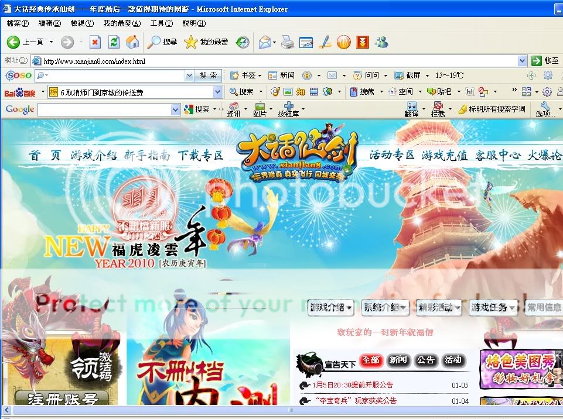The image size is (563, 419).
Task: Open the Mail envelope icon
Action: tap(264, 42)
